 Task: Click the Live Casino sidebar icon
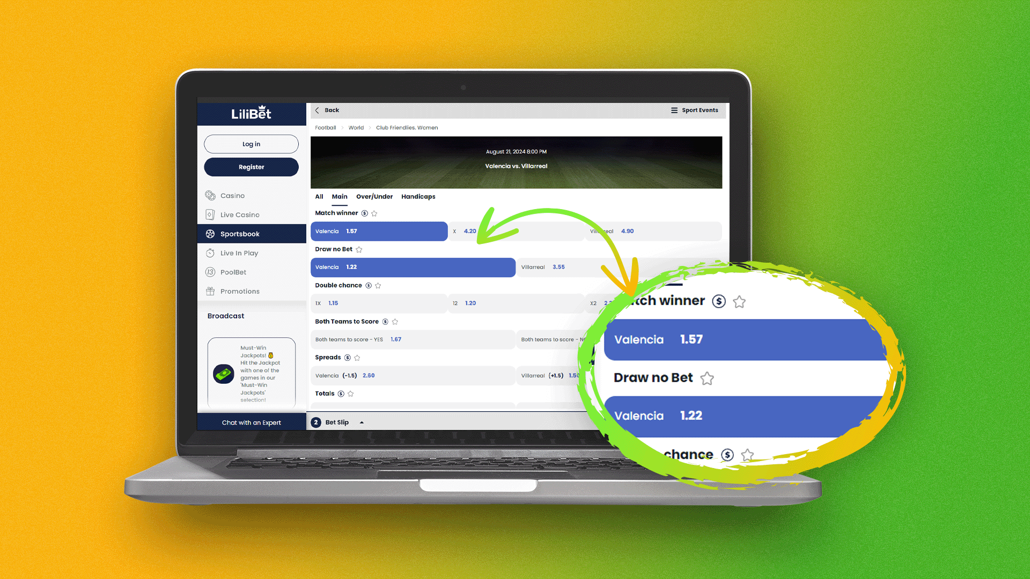pos(211,214)
